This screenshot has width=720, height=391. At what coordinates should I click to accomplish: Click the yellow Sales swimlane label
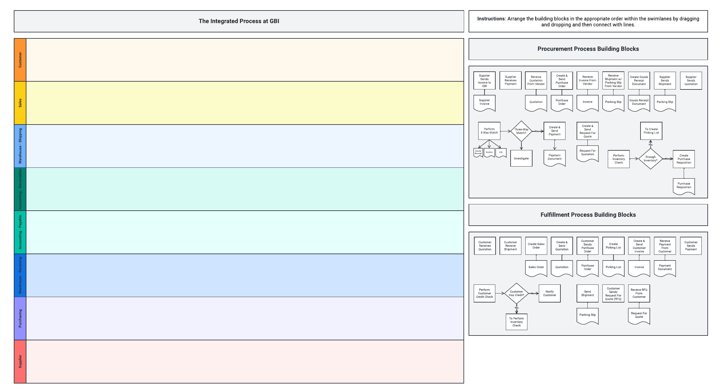tap(20, 103)
